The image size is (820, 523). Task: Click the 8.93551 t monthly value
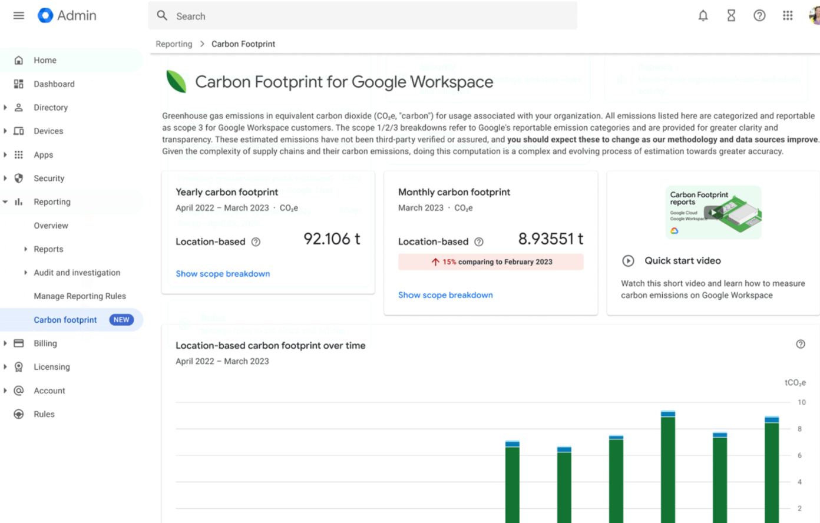point(551,239)
